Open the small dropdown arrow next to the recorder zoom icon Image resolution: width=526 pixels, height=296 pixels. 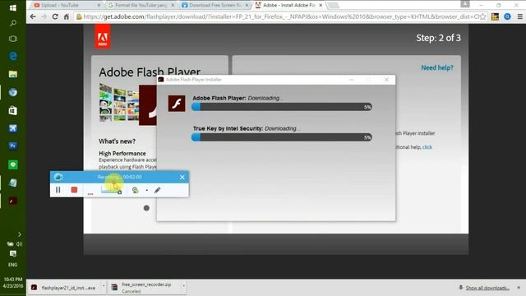click(x=146, y=190)
